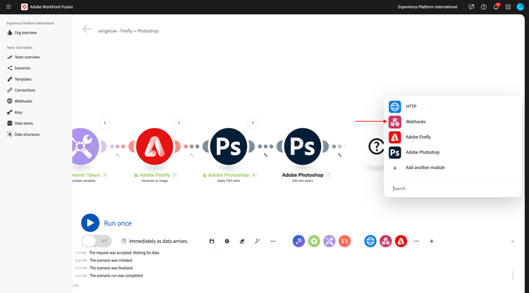Open notes icon in controls toolbar

(x=242, y=241)
